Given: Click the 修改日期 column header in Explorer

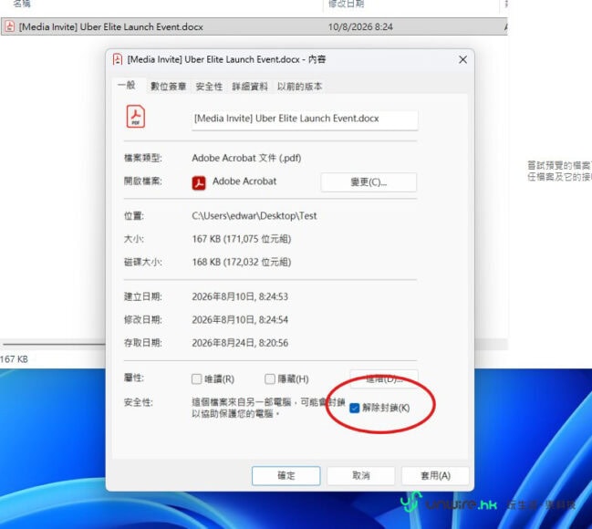Looking at the screenshot, I should tap(347, 4).
